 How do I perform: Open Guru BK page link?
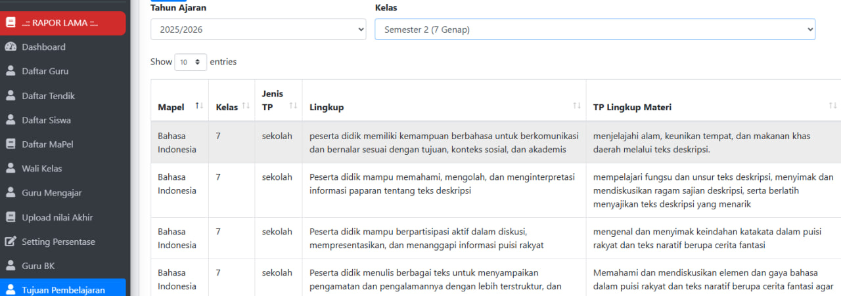click(63, 266)
